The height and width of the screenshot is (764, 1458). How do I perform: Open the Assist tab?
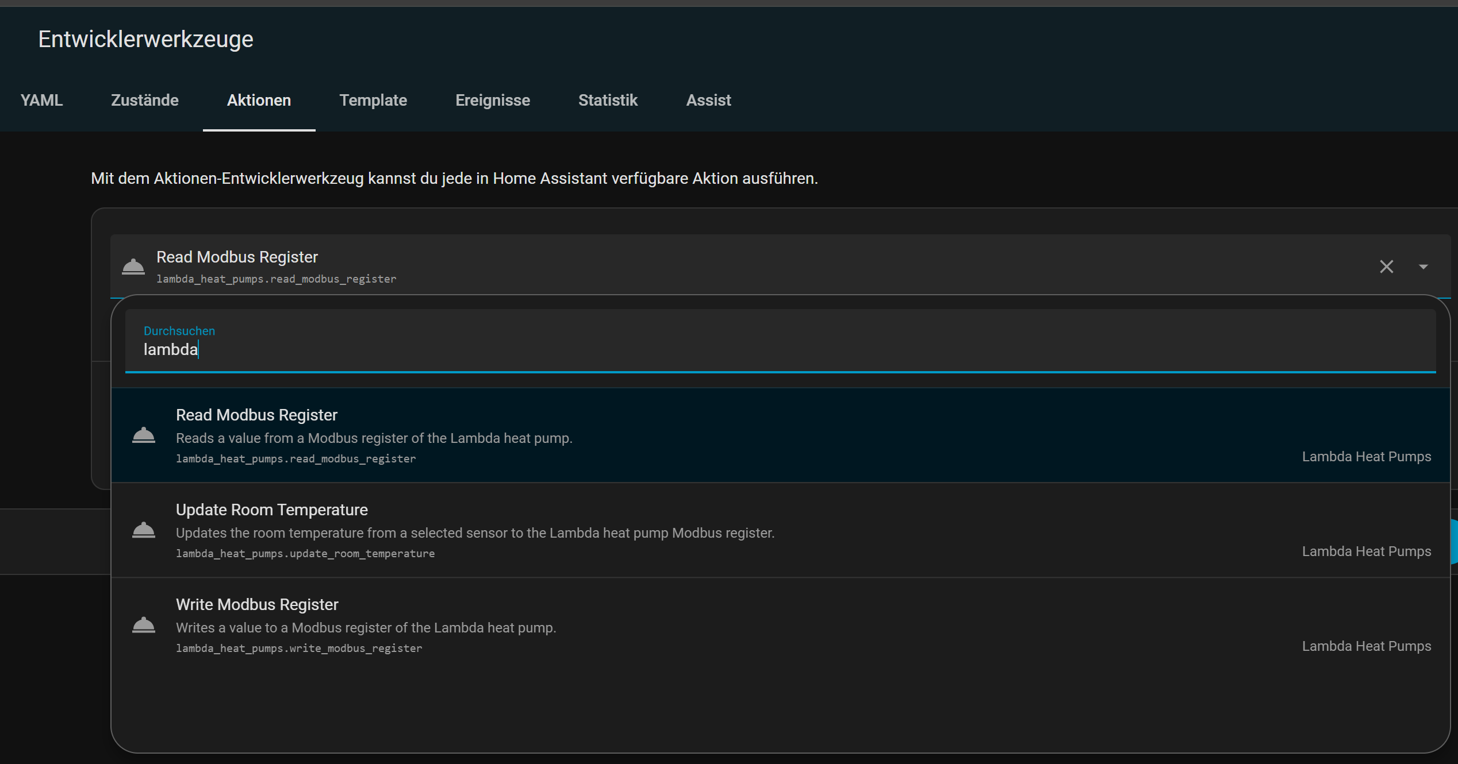tap(708, 100)
